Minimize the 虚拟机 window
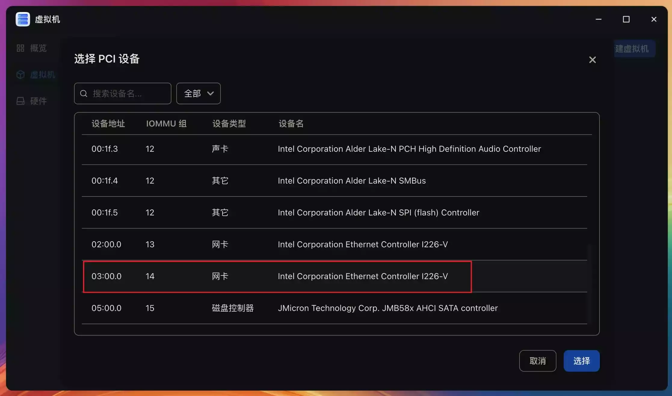Viewport: 672px width, 396px height. (x=598, y=19)
